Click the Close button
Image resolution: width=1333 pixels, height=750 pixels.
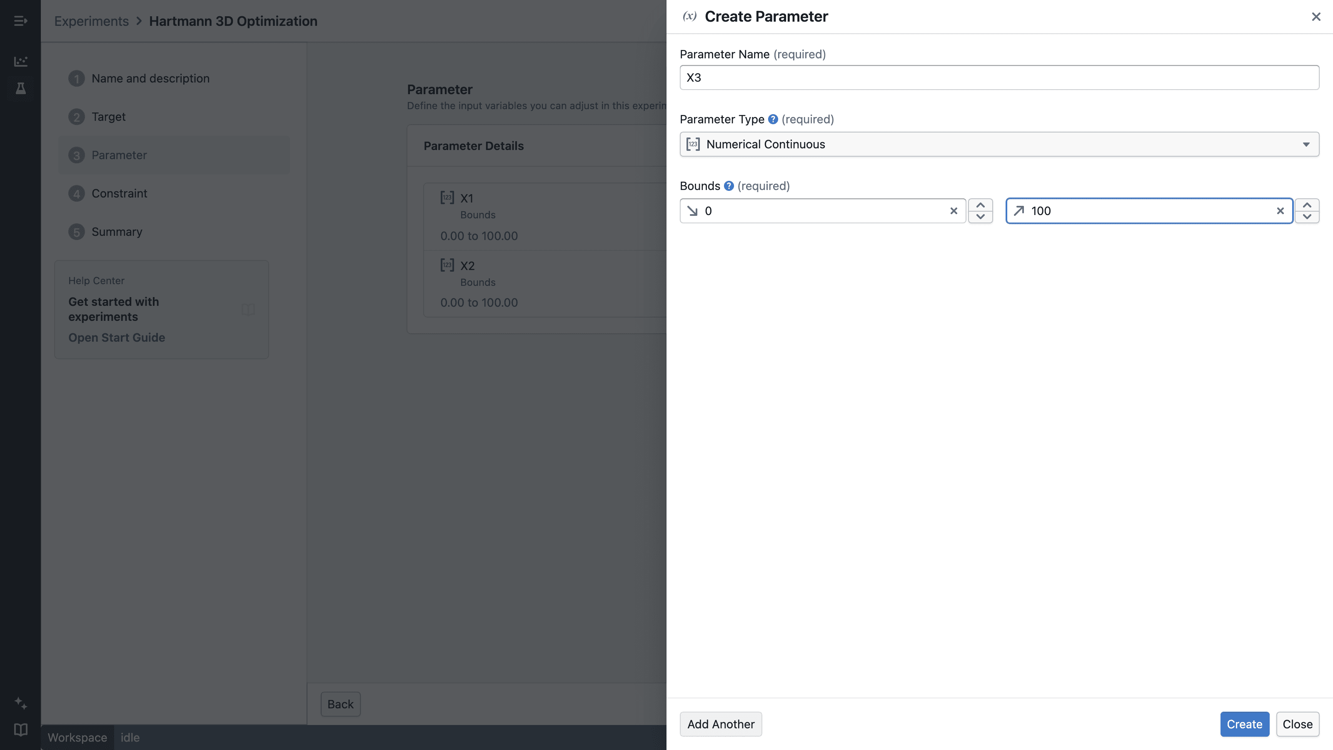[1297, 724]
